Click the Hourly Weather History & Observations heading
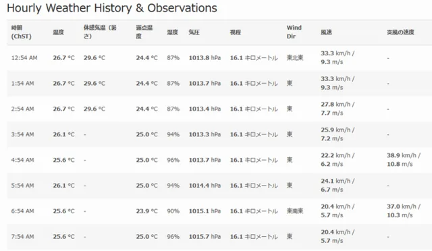The height and width of the screenshot is (251, 432). pos(112,8)
